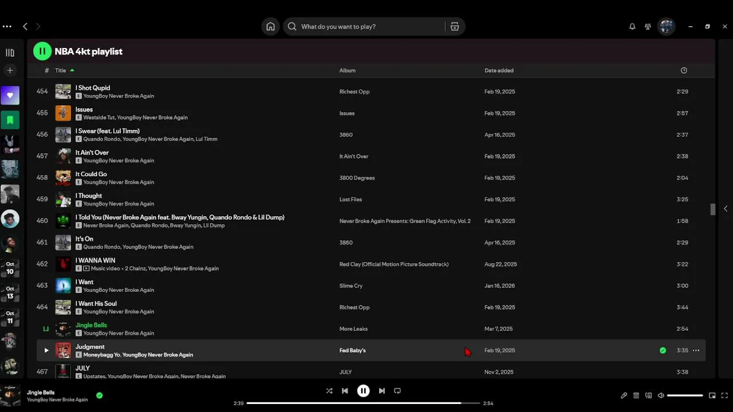733x412 pixels.
Task: Open the Home icon
Action: click(x=270, y=26)
